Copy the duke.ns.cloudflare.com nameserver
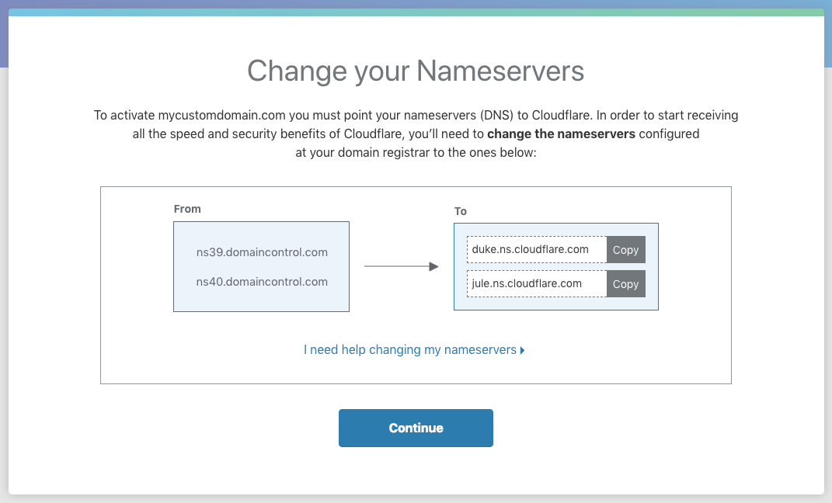The image size is (832, 503). point(625,250)
